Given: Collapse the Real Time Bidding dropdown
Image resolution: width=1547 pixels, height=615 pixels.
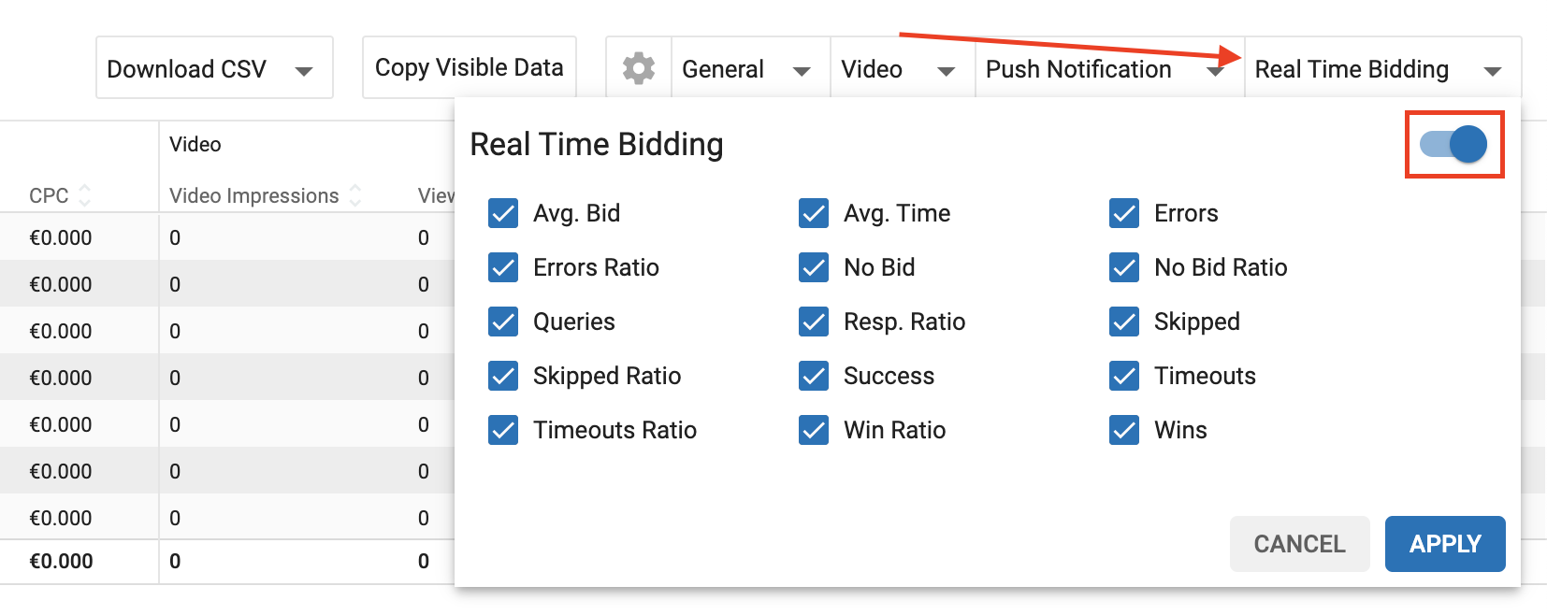Looking at the screenshot, I should (x=1381, y=68).
